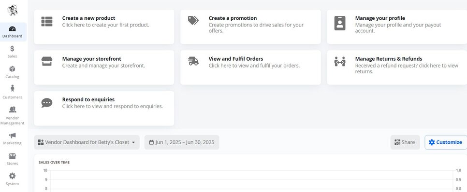The image size is (467, 192).
Task: Expand Vendor Dashboard for Betty's Closet dropdown
Action: coord(87,142)
